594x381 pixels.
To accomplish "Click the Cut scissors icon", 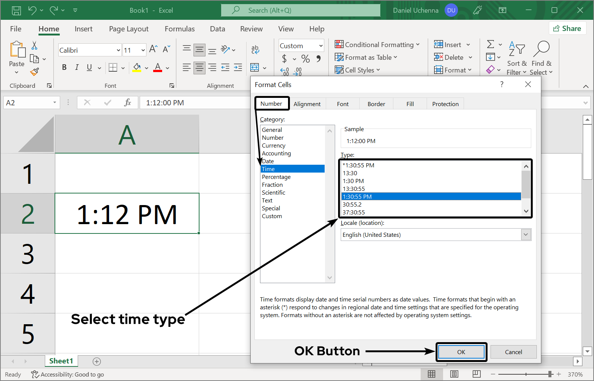I will [34, 46].
